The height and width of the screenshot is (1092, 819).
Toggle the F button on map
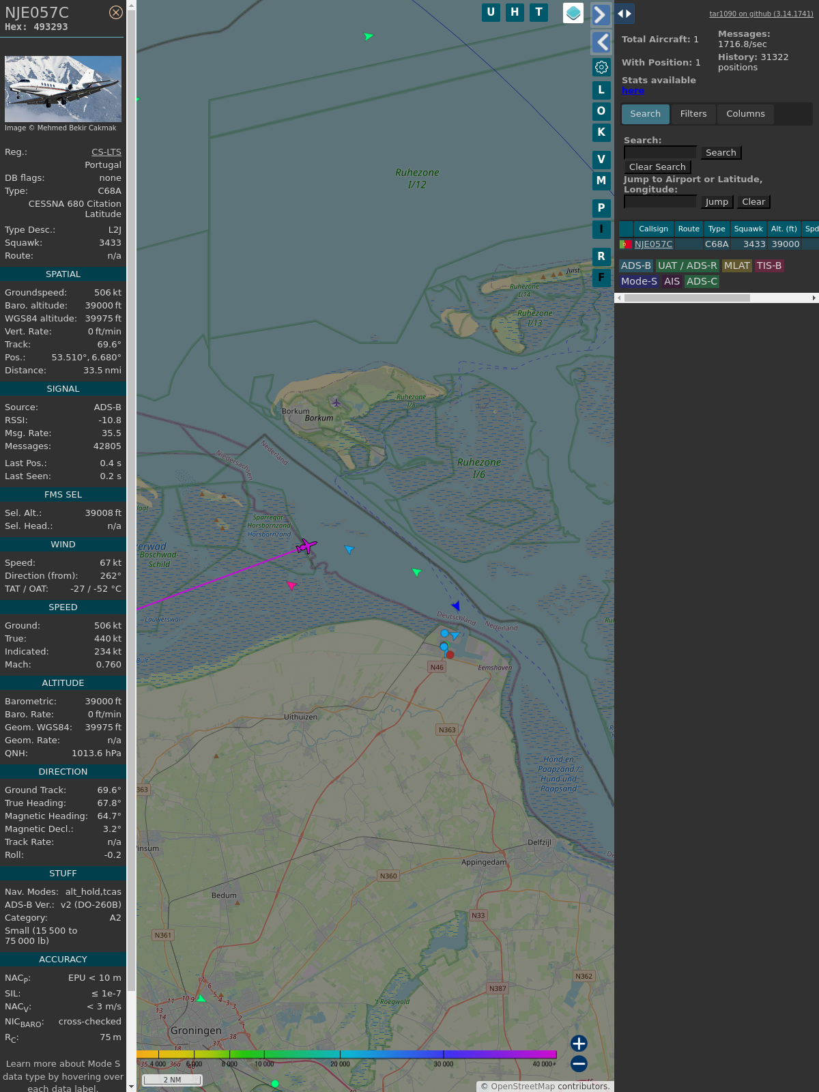click(x=601, y=277)
